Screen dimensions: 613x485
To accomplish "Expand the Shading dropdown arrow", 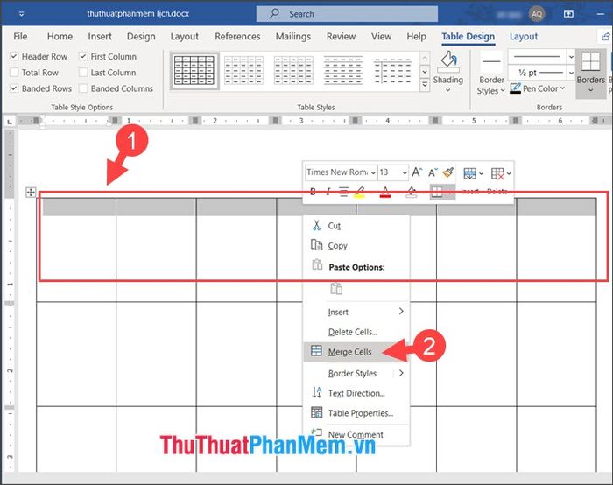I will pyautogui.click(x=448, y=90).
